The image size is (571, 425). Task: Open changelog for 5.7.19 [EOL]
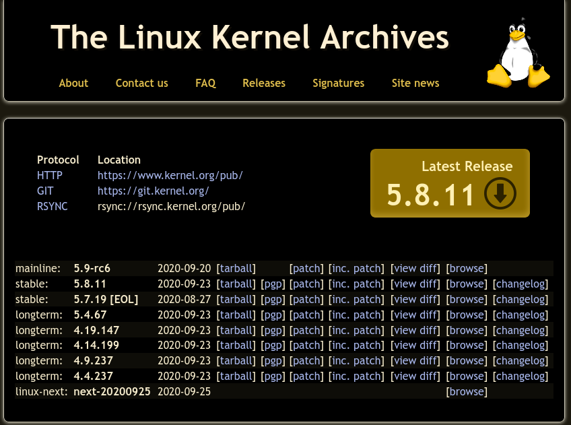tap(520, 299)
